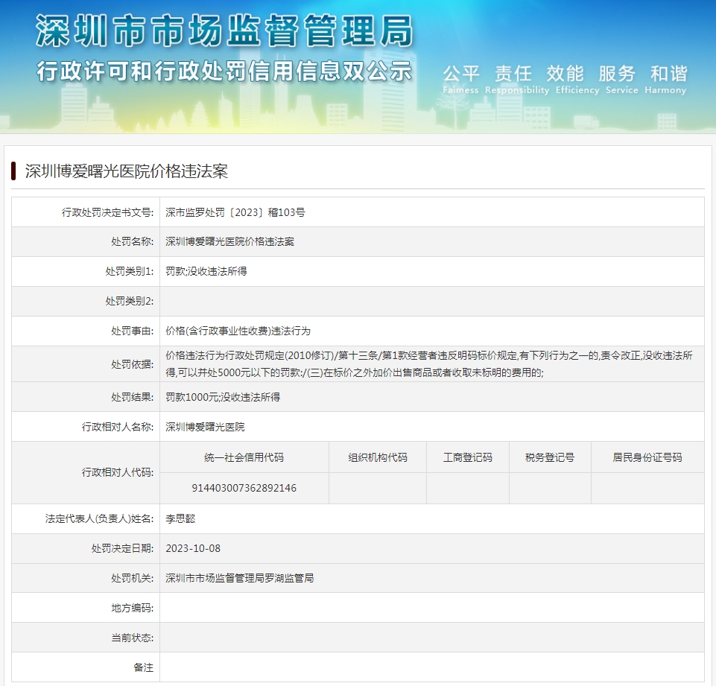Click the 处罚名称 value 深圳博爱曙光医院价格违法案
Image resolution: width=716 pixels, height=686 pixels.
click(229, 241)
